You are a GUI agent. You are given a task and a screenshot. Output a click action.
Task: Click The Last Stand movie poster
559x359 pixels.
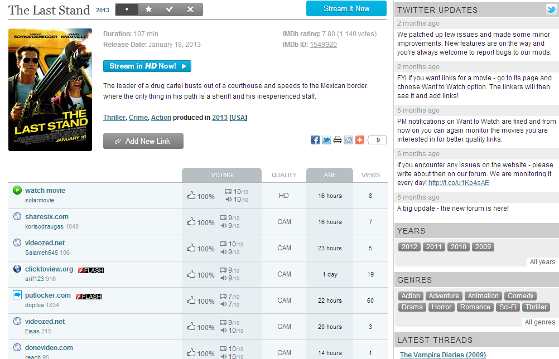(x=50, y=90)
